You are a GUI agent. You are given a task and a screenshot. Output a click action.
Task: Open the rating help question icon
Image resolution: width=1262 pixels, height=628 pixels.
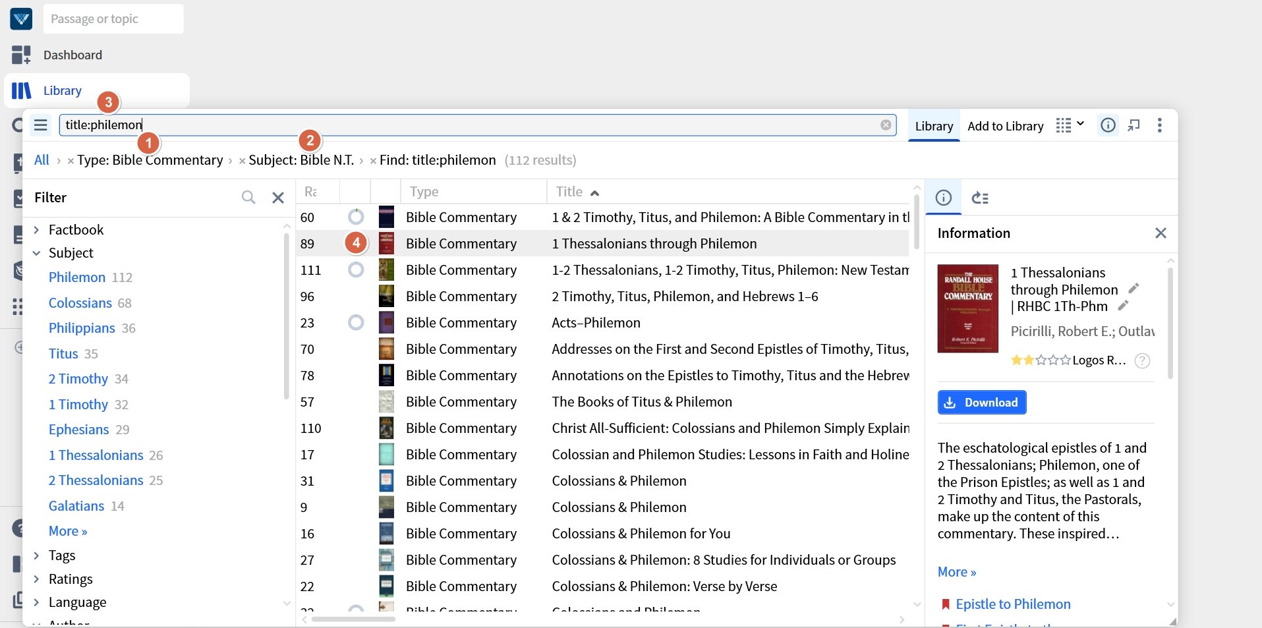1143,360
